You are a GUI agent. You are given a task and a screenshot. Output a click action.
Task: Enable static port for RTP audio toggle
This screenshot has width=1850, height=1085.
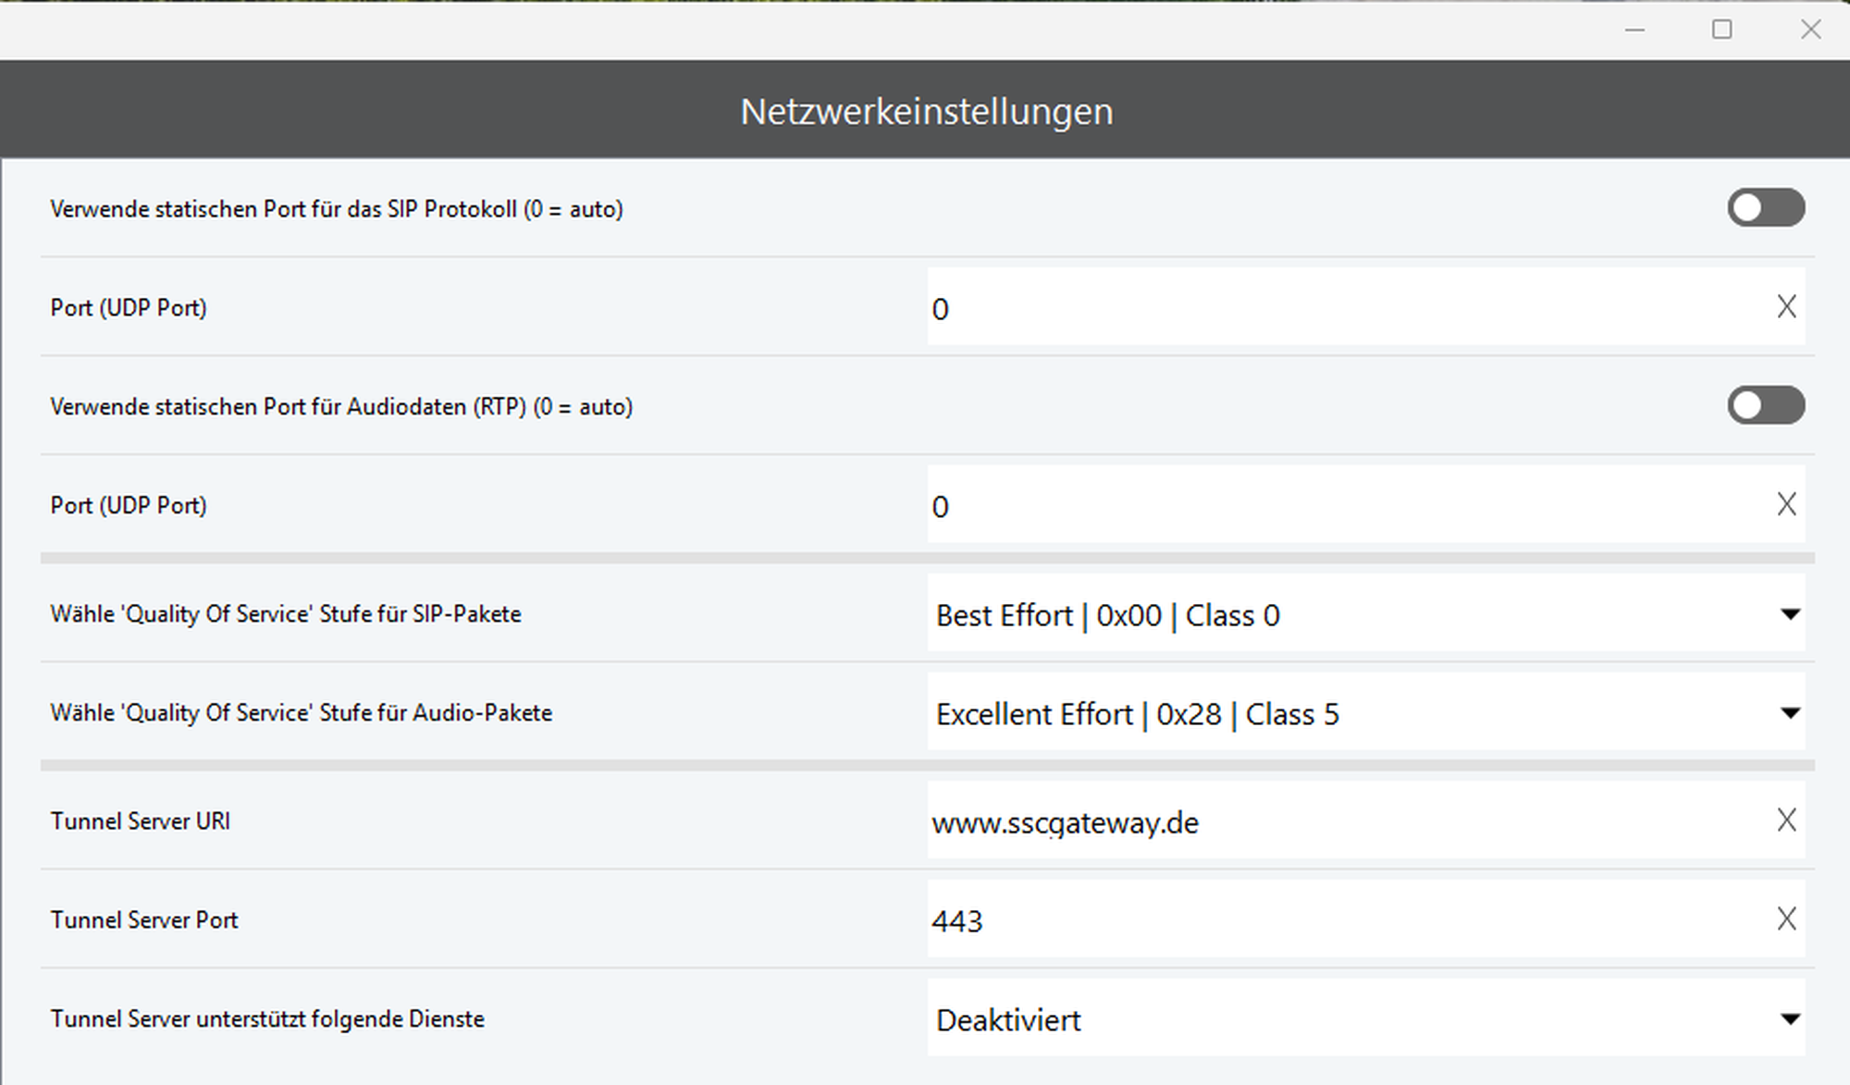tap(1765, 406)
